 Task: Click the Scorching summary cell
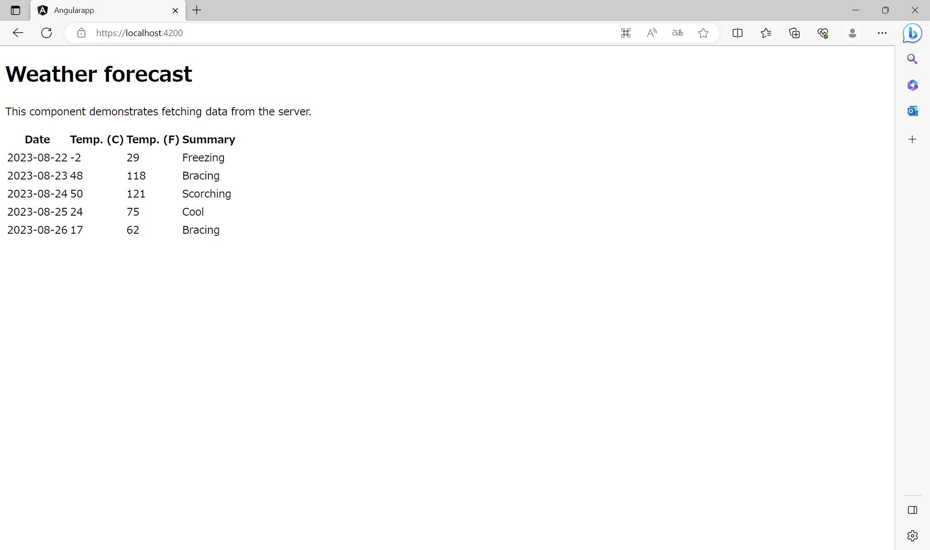click(x=207, y=194)
